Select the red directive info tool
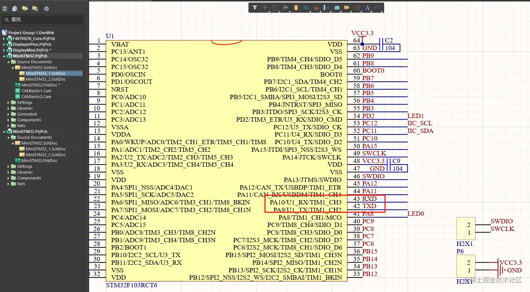530x292 pixels. (x=357, y=8)
